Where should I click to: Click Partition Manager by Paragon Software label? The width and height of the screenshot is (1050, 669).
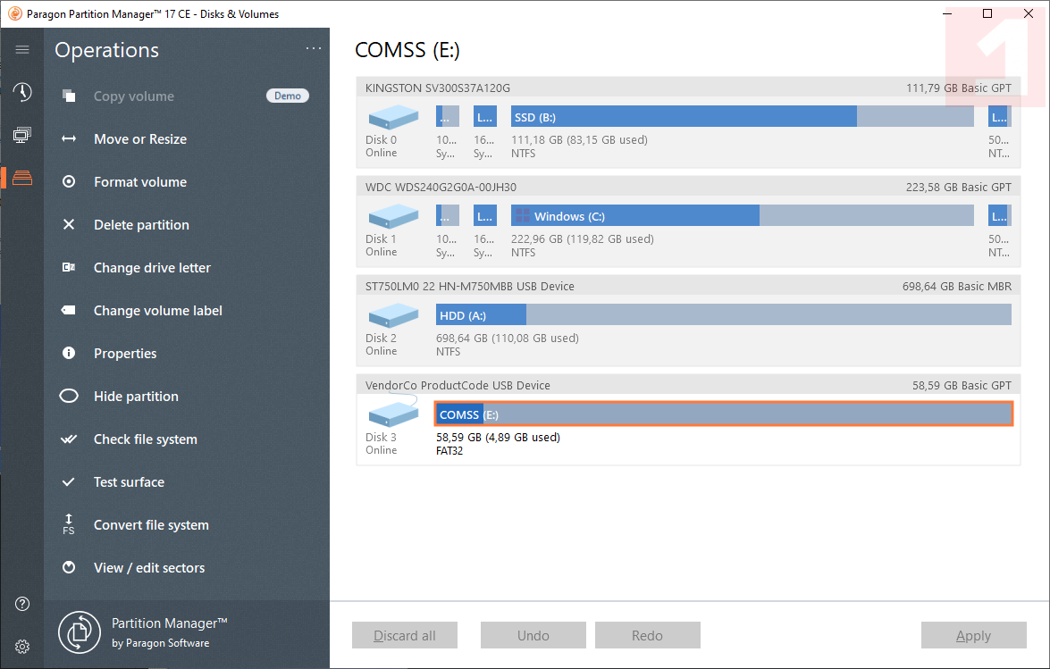click(170, 632)
